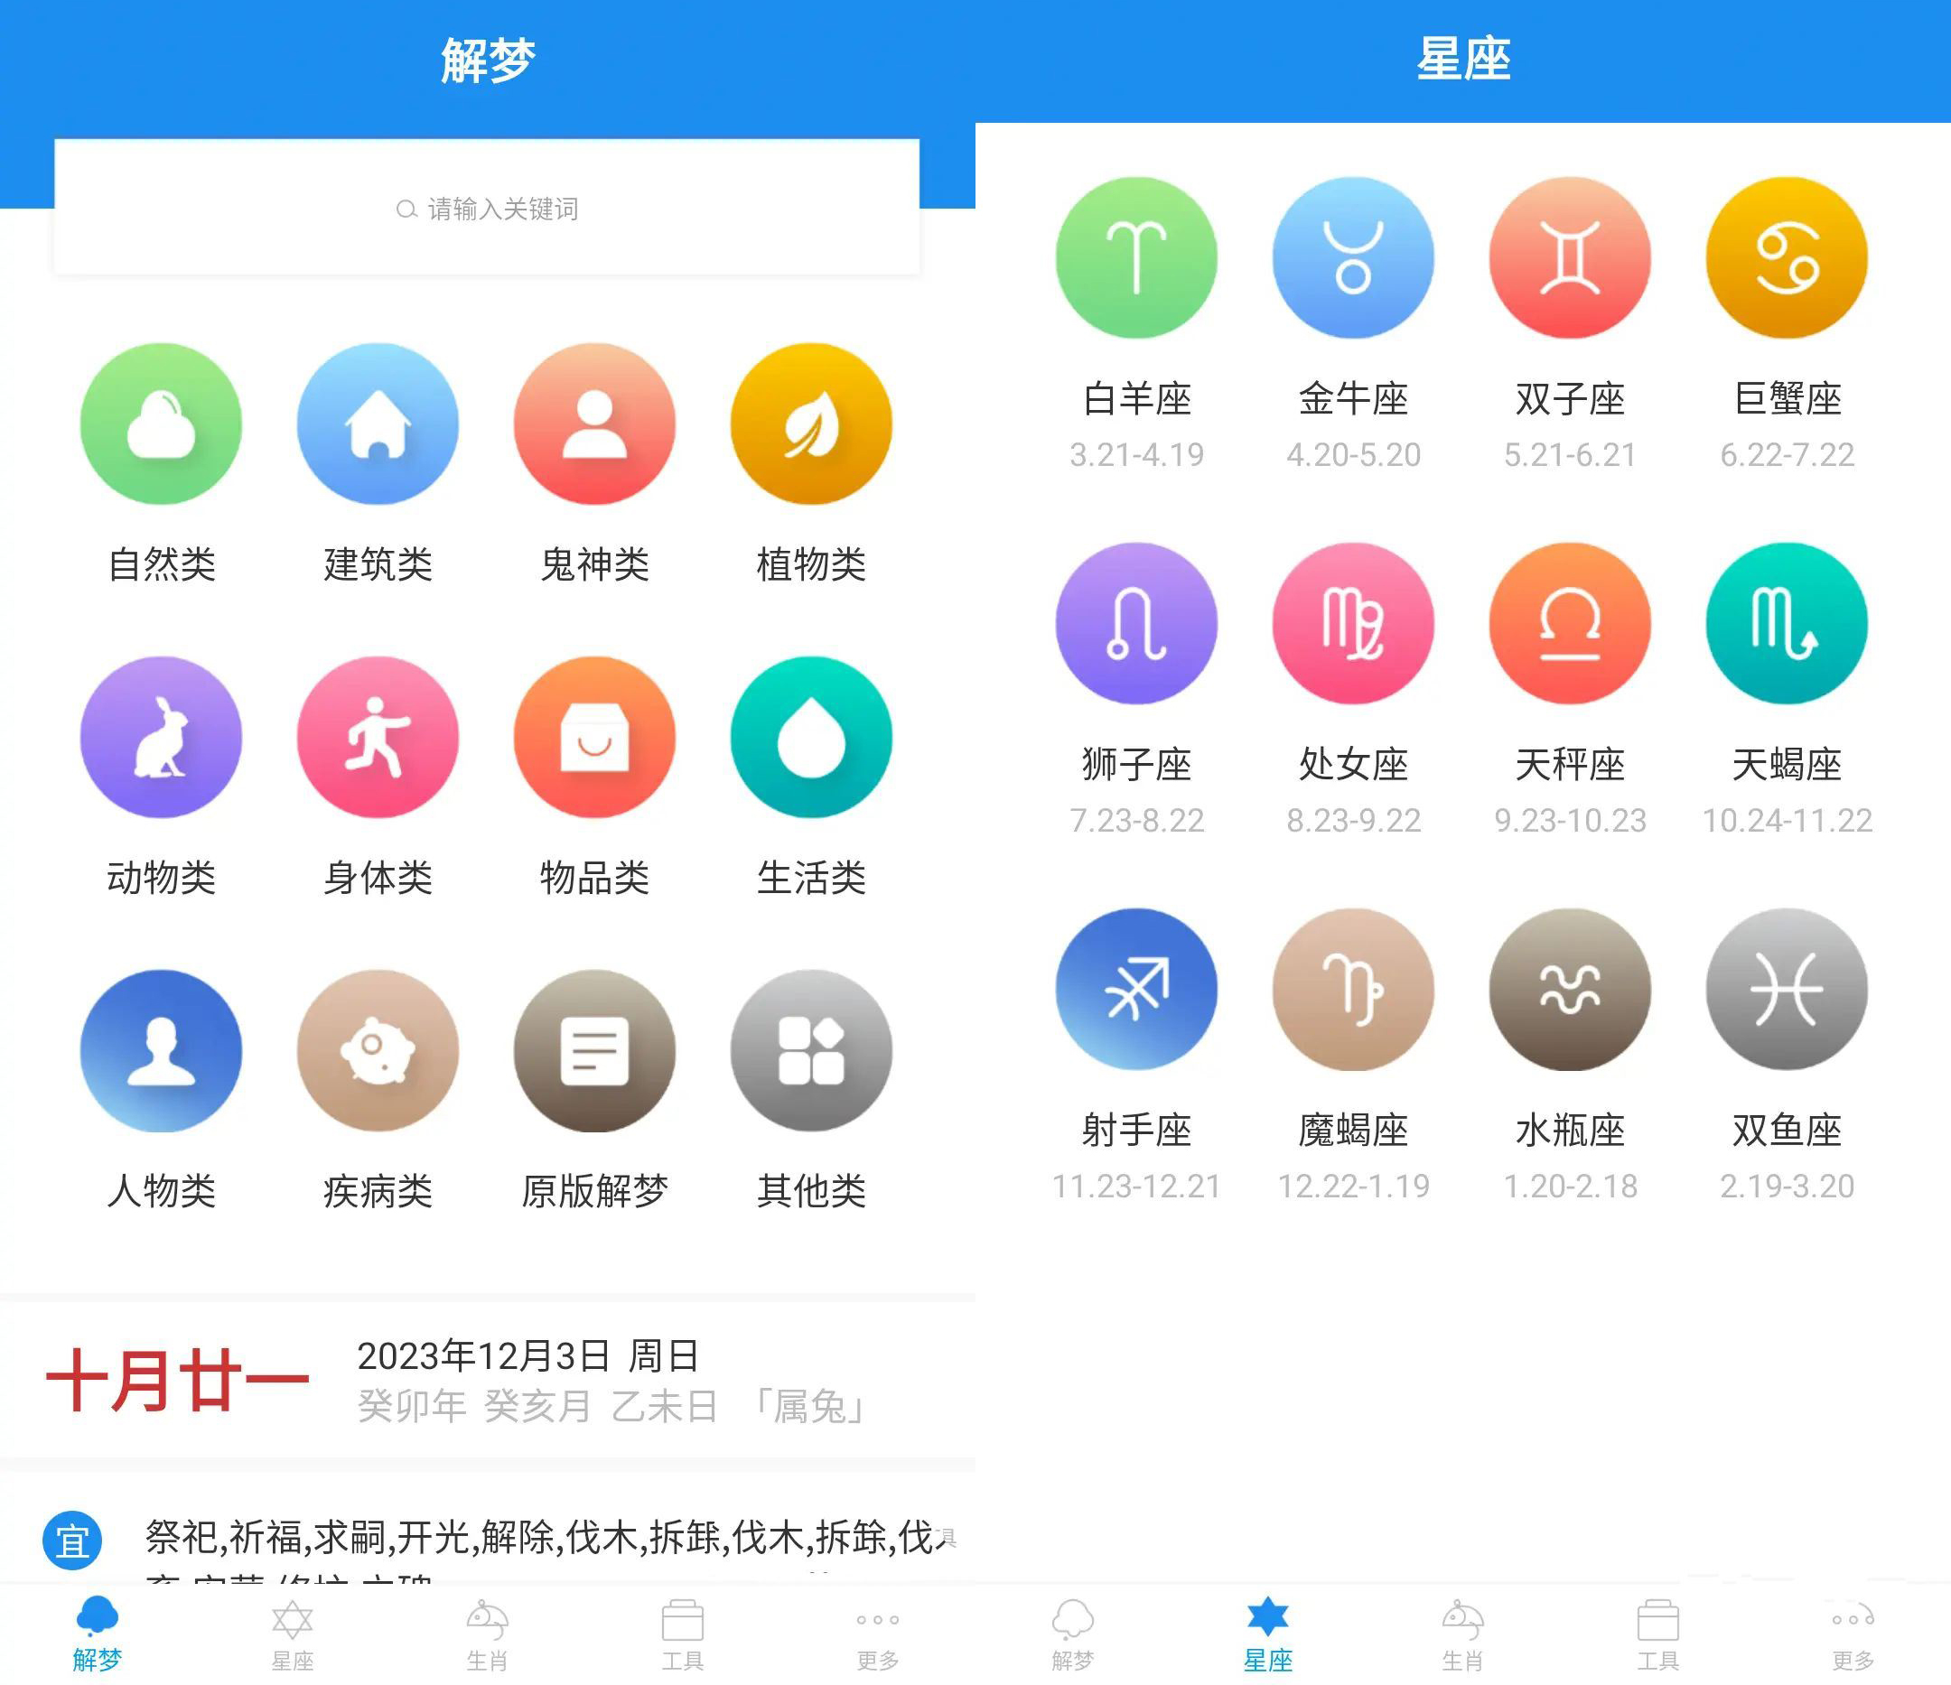Go to 工具 tab in right bottom bar
The width and height of the screenshot is (1951, 1685).
point(1657,1635)
